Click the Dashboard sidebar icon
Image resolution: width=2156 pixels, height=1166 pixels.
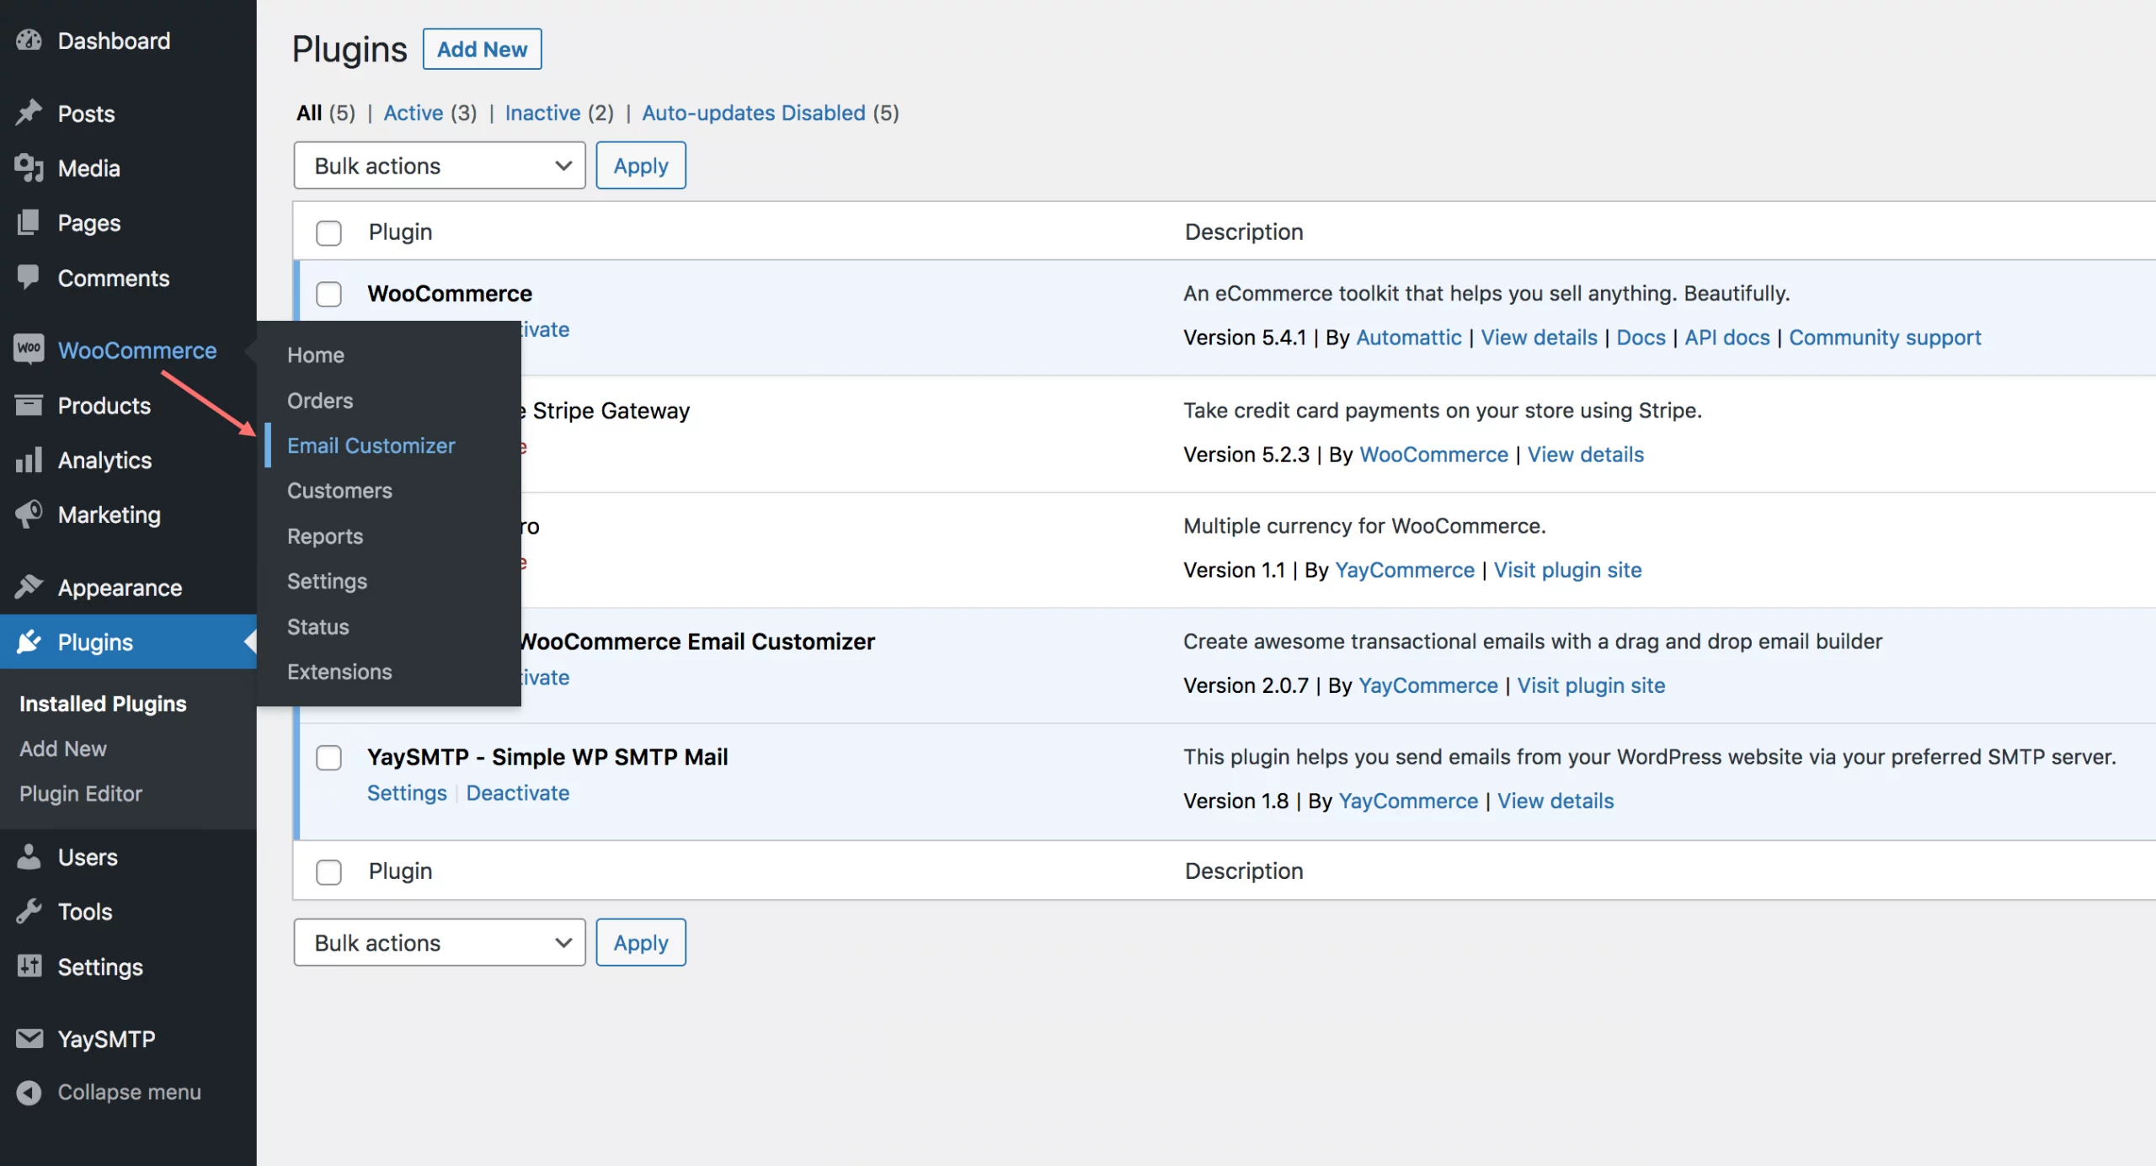(27, 39)
